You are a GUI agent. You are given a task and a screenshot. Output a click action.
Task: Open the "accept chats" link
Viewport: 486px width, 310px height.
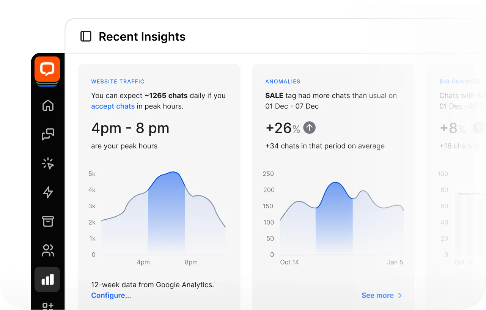[113, 106]
